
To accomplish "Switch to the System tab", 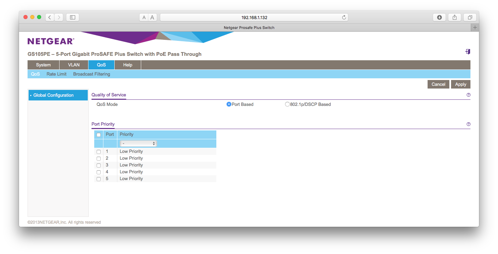I will click(x=43, y=65).
